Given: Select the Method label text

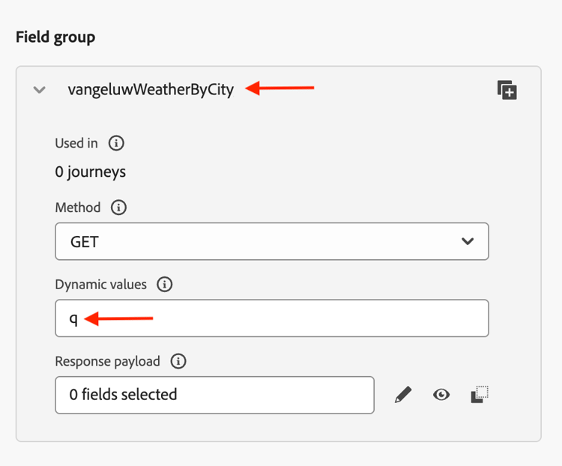Looking at the screenshot, I should click(77, 208).
